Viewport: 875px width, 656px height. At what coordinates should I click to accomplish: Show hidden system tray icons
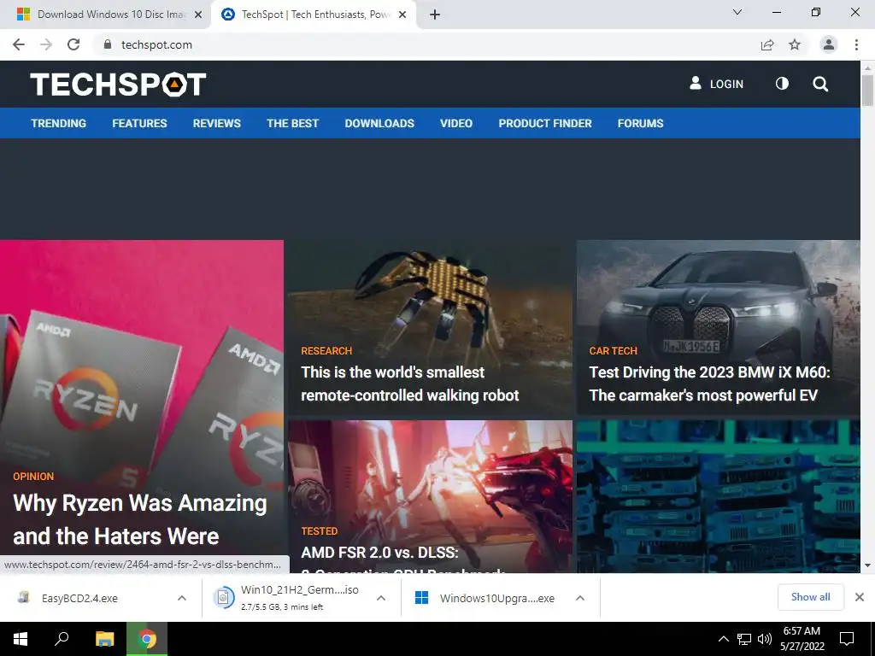(723, 639)
